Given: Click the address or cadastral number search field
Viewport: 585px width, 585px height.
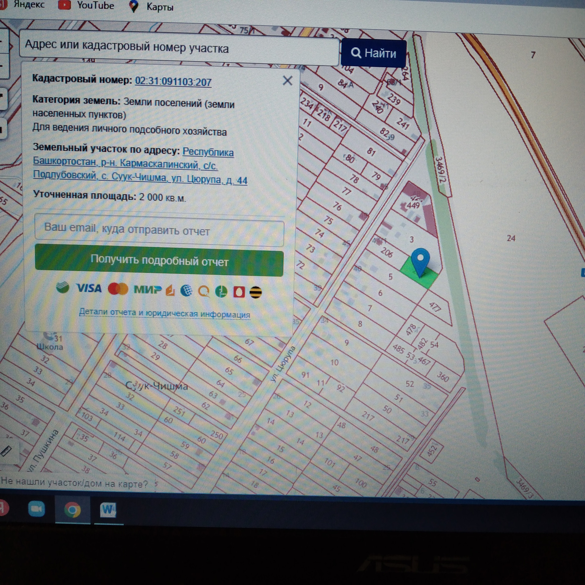Looking at the screenshot, I should pyautogui.click(x=179, y=47).
